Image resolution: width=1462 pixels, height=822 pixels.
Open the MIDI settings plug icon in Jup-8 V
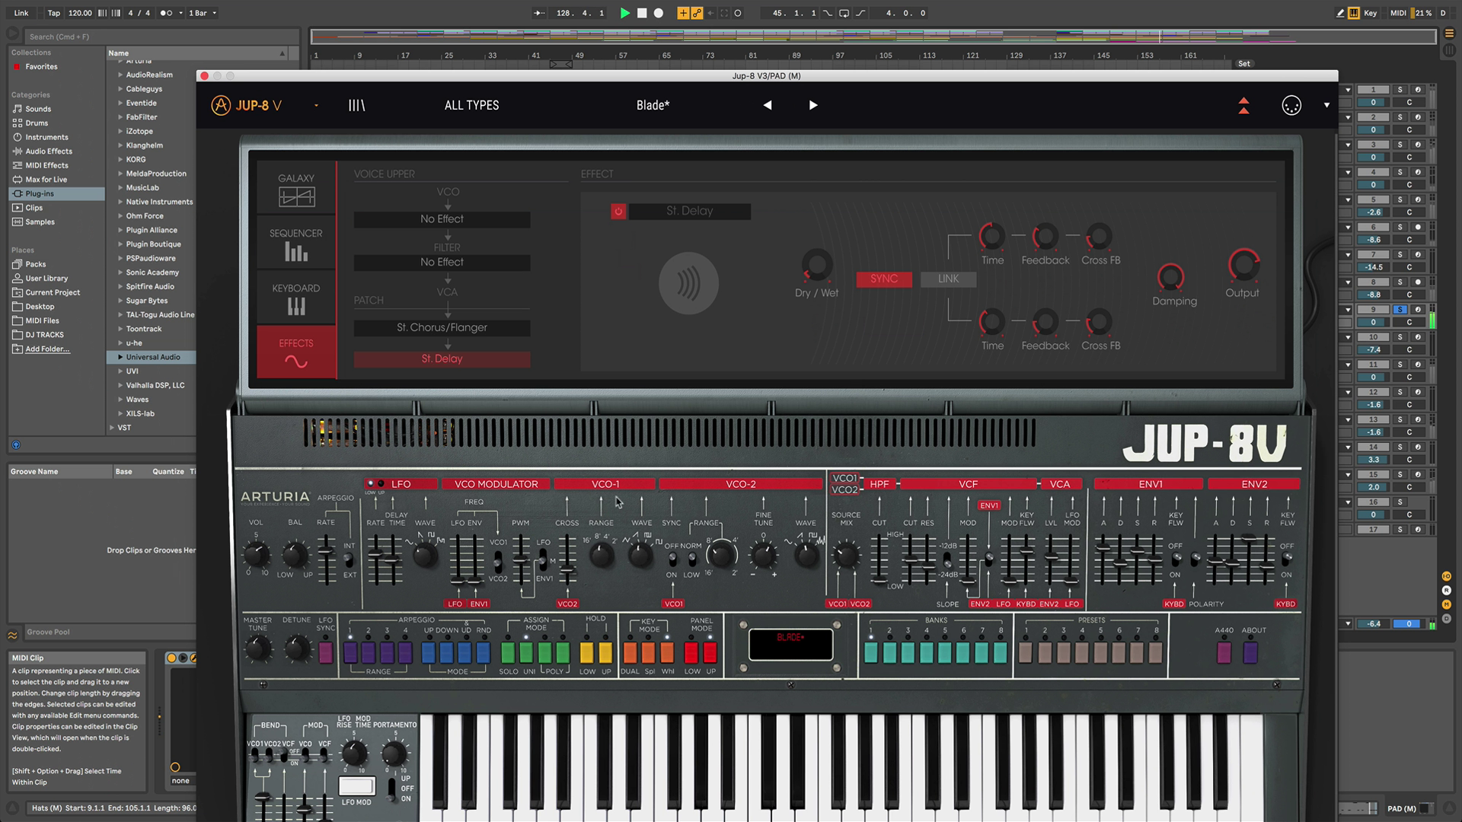click(1291, 106)
